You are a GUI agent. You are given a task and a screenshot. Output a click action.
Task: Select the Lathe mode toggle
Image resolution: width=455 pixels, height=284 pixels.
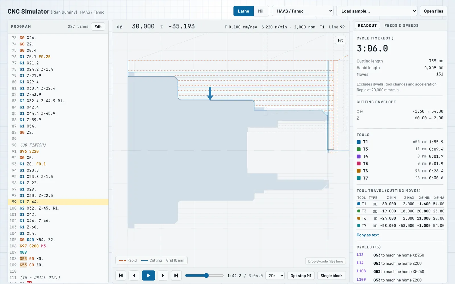[243, 11]
